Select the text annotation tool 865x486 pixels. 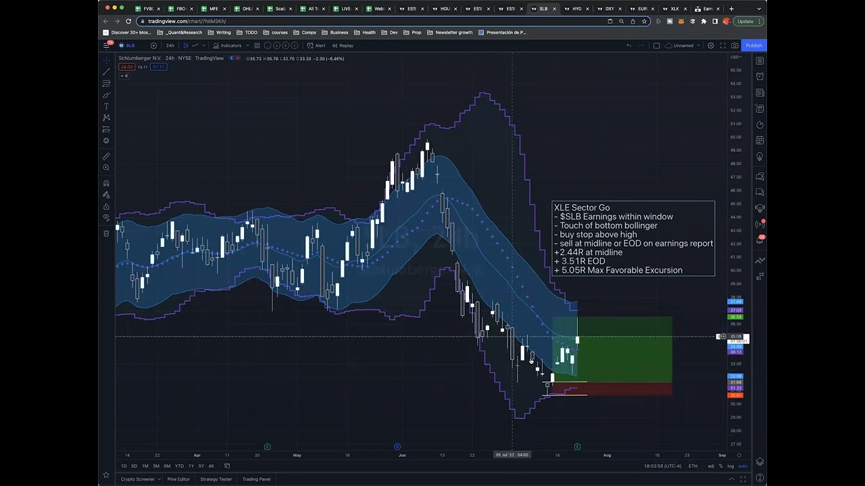tap(106, 106)
